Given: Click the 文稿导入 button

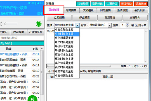Looking at the screenshot, I should pos(135,18).
